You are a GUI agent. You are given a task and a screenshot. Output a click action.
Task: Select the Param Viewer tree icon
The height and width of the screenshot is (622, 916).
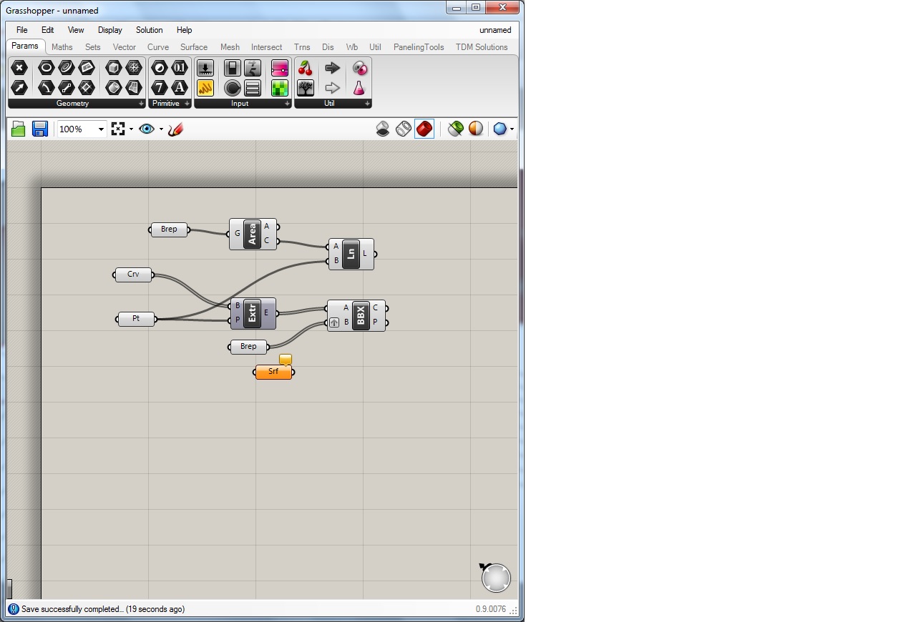[x=306, y=88]
